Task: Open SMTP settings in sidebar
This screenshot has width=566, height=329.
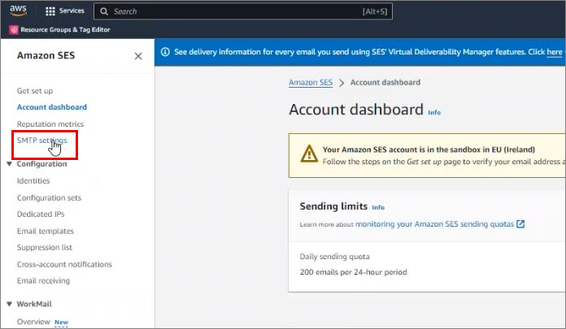Action: click(42, 141)
